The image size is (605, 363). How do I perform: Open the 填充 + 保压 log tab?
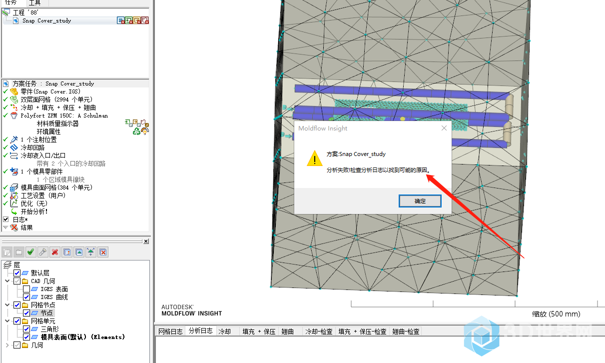pyautogui.click(x=259, y=331)
